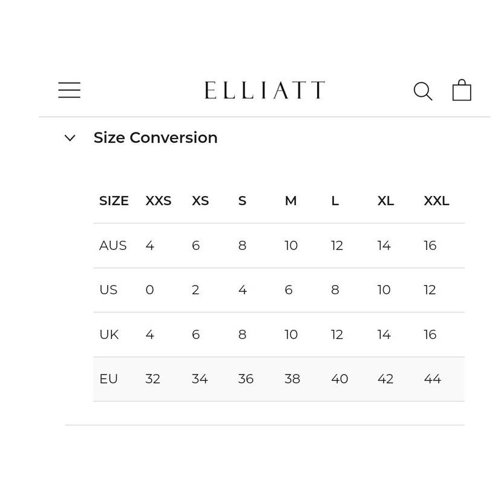
Task: Click AUS size 16 cell
Action: point(430,245)
